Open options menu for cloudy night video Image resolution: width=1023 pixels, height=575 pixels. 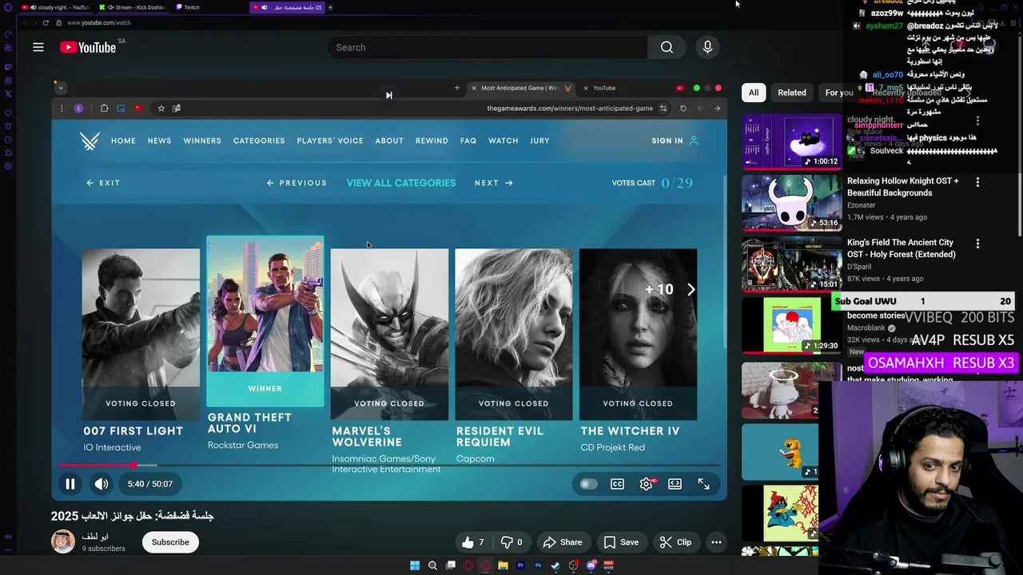coord(977,121)
